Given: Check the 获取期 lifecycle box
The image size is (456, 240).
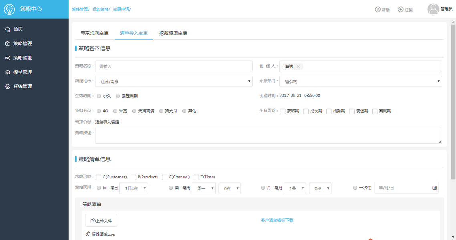Looking at the screenshot, I should click(282, 112).
